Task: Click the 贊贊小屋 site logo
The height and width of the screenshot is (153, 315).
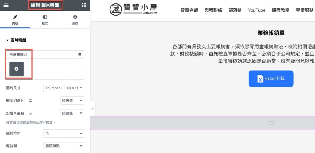Action: 133,10
